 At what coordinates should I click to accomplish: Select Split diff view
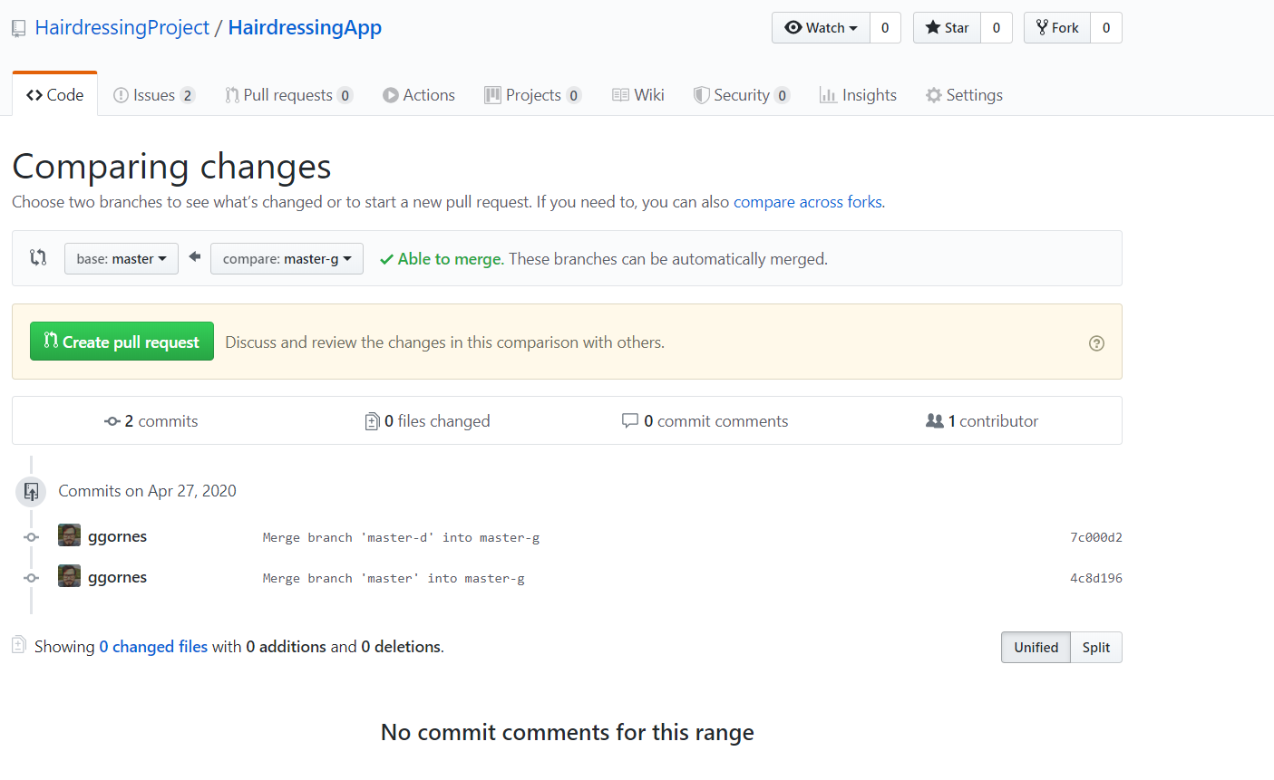[x=1096, y=648]
